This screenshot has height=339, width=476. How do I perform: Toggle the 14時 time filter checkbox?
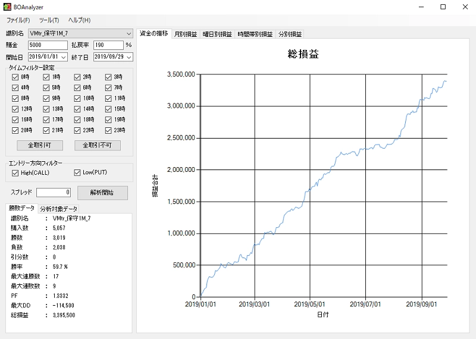point(77,109)
